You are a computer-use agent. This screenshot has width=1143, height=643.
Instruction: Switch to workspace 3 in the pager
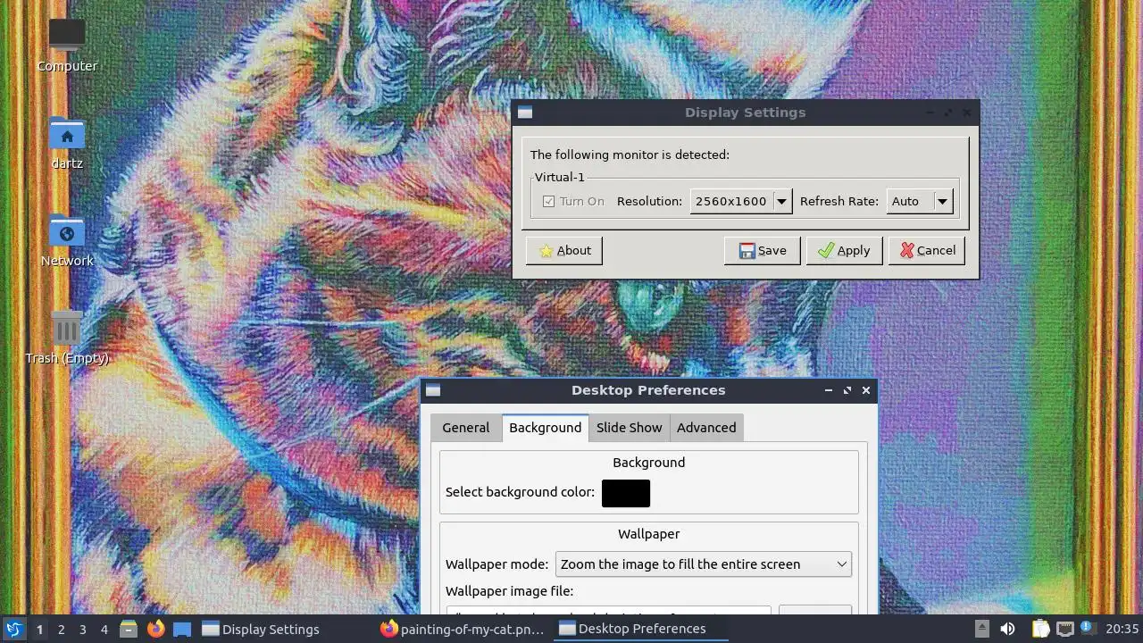pyautogui.click(x=82, y=629)
